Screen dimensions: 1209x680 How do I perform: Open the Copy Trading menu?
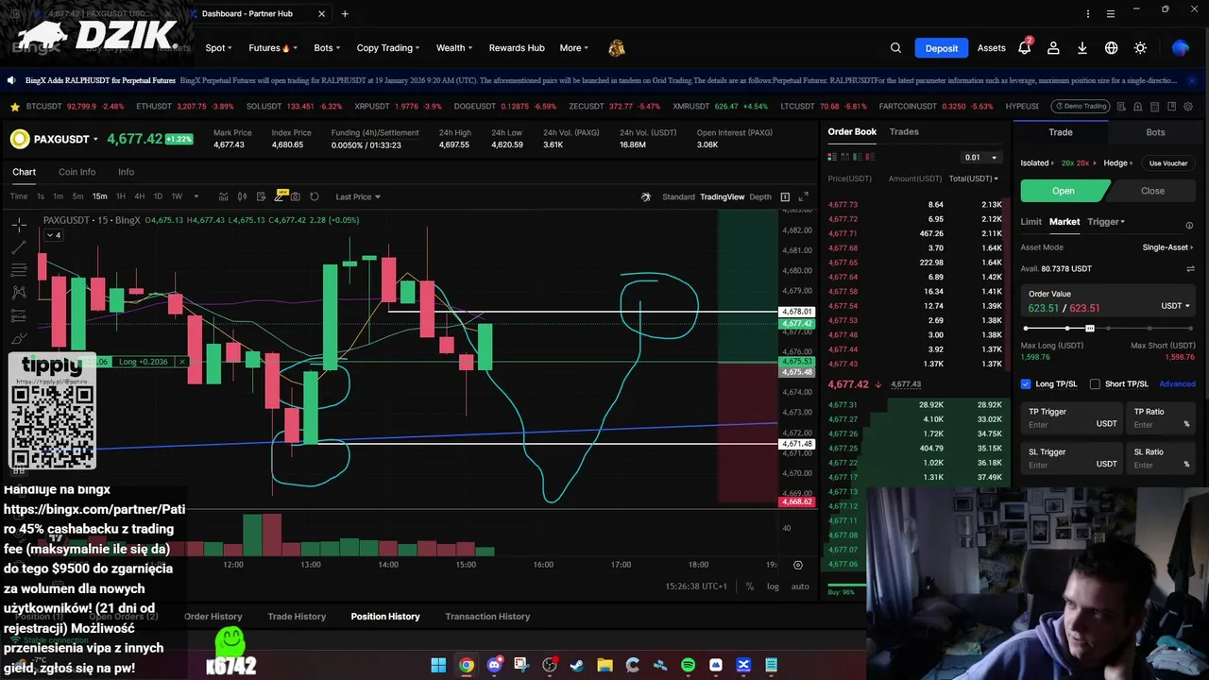click(x=388, y=48)
